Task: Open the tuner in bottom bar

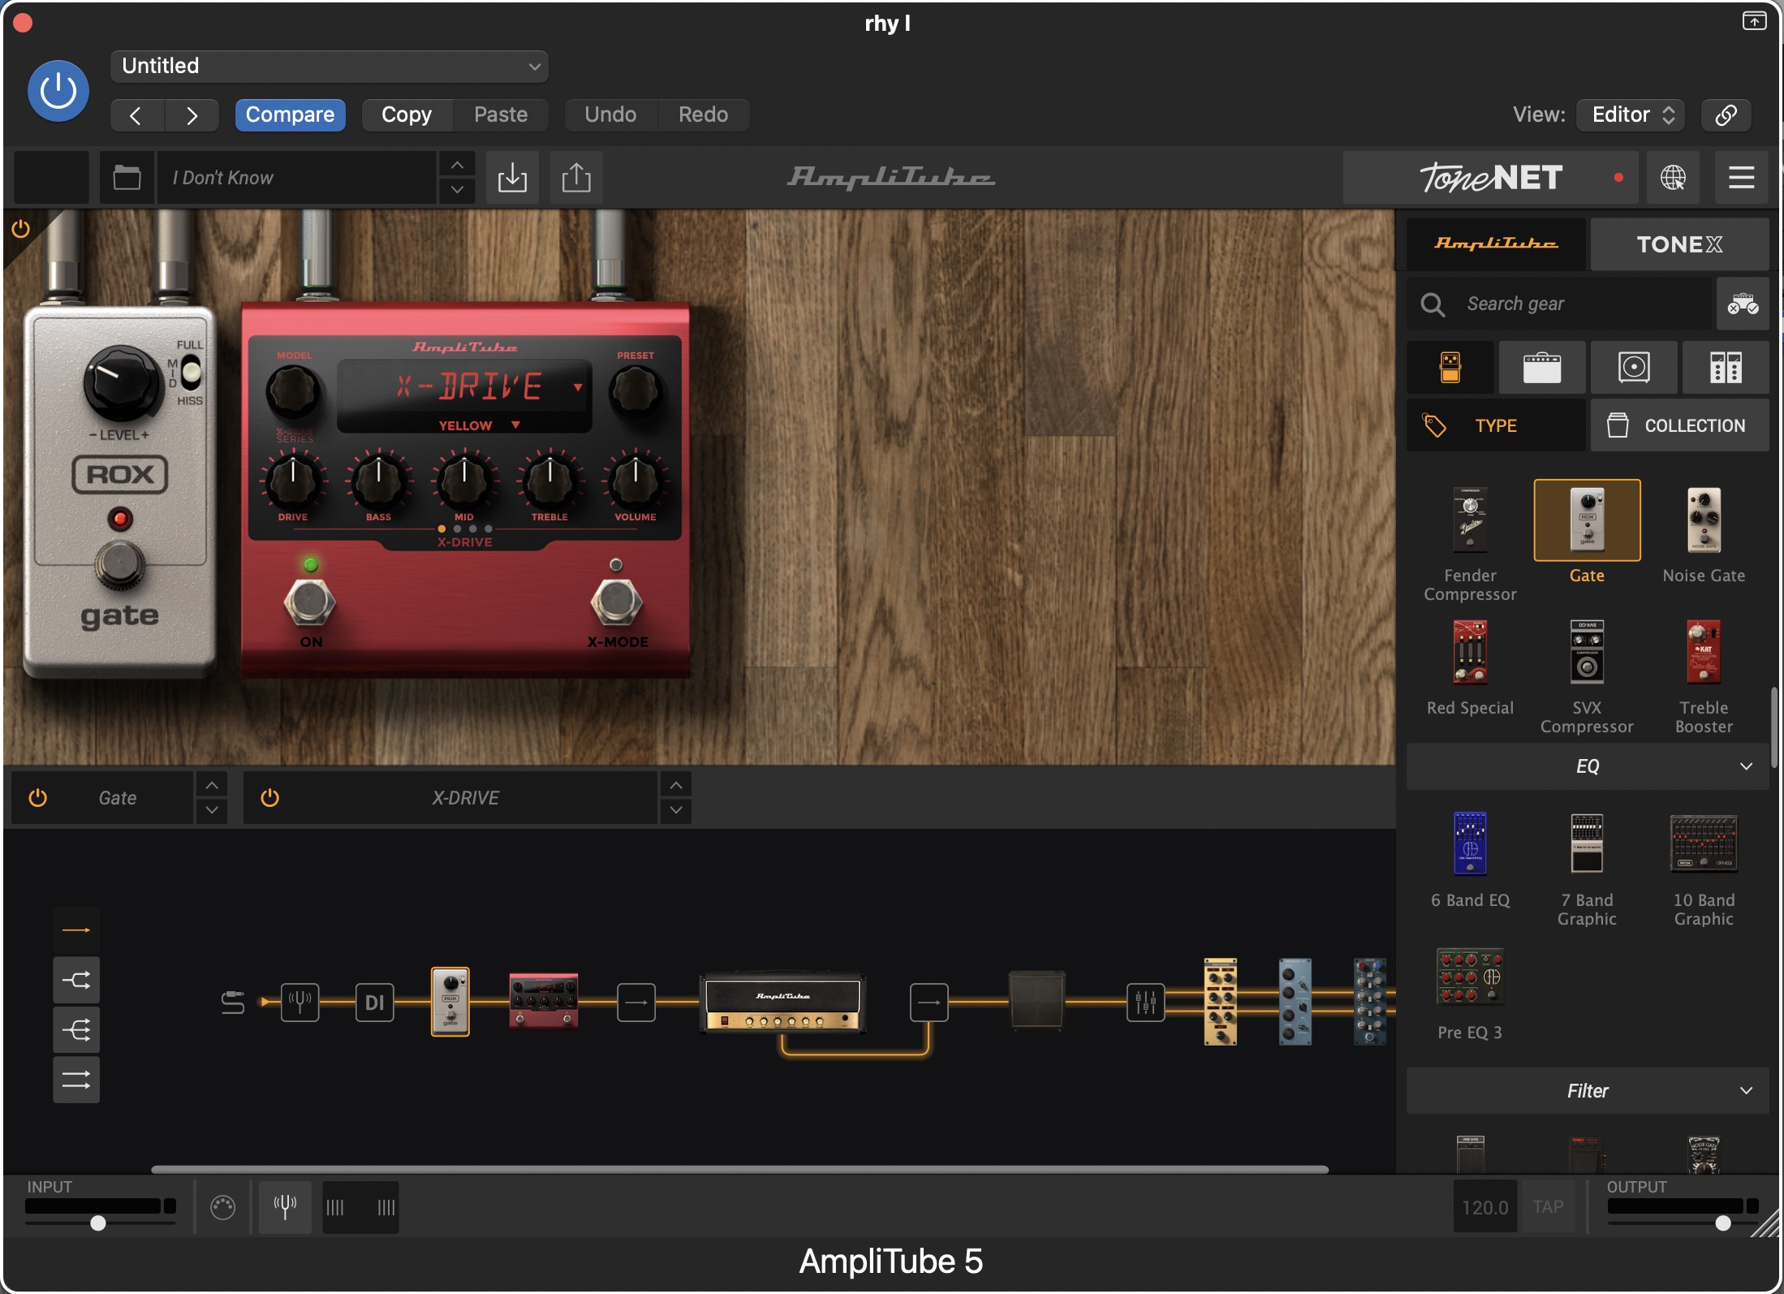Action: [x=285, y=1207]
